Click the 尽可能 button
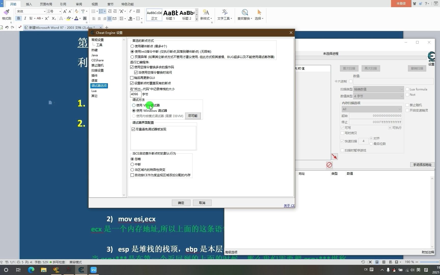 193,116
